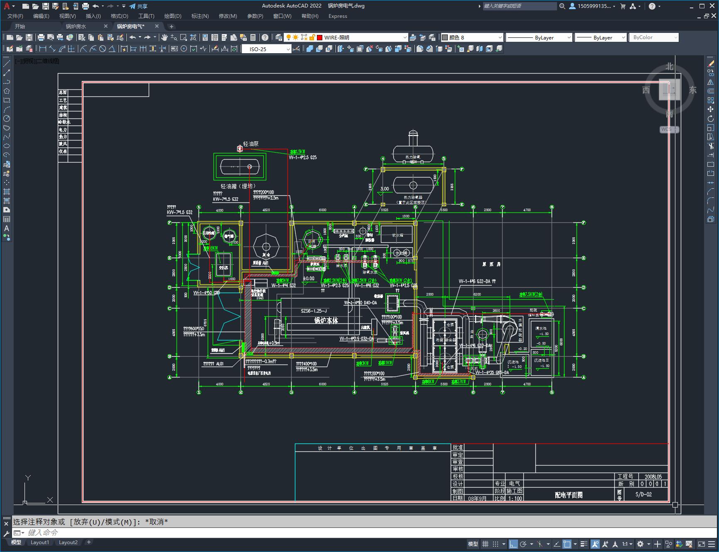Open the second ByLayer lineweight dropdown

coord(623,37)
